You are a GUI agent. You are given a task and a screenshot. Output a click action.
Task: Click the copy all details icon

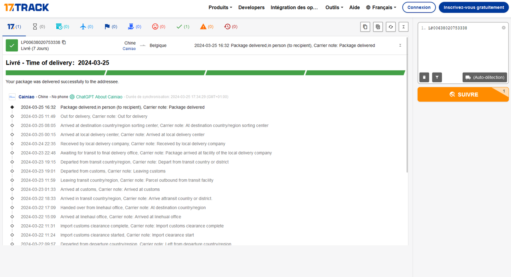378,27
